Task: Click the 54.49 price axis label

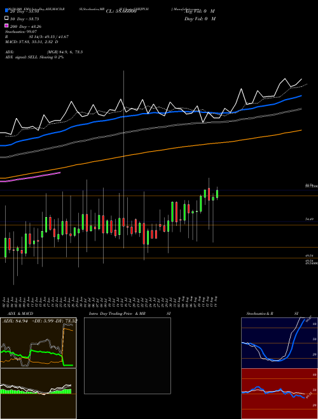Action: click(309, 219)
